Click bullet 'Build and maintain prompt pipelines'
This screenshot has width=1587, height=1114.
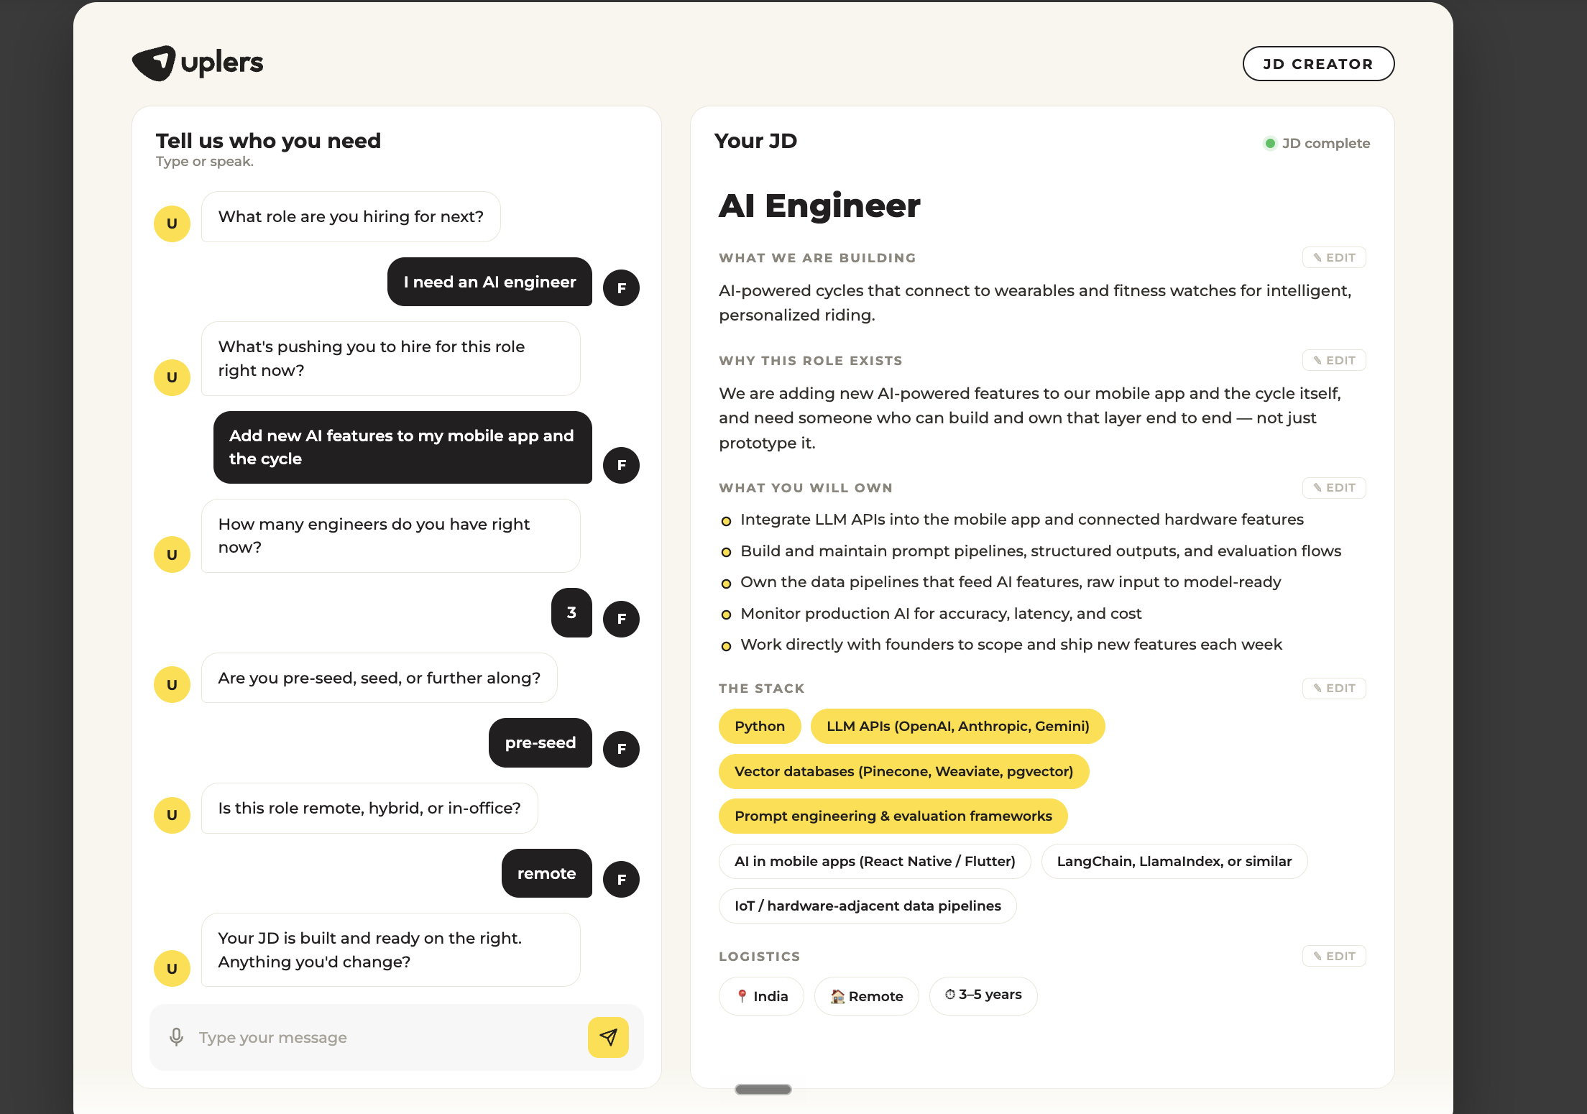[1040, 551]
